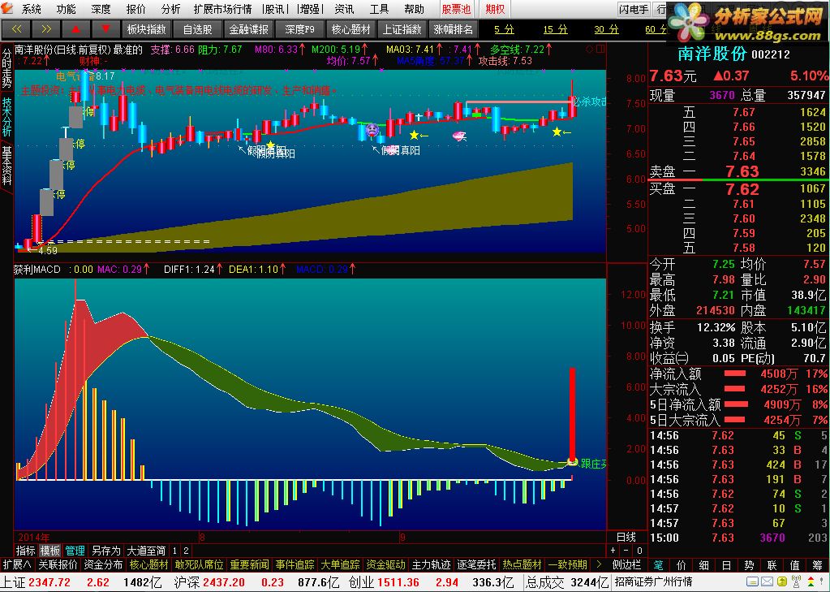Click the red-green arrows icon in status bar
The width and height of the screenshot is (830, 592).
tap(810, 582)
